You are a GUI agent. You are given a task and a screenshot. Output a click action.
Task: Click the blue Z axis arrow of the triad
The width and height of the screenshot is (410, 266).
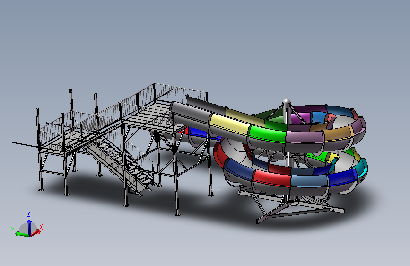[x=29, y=227]
